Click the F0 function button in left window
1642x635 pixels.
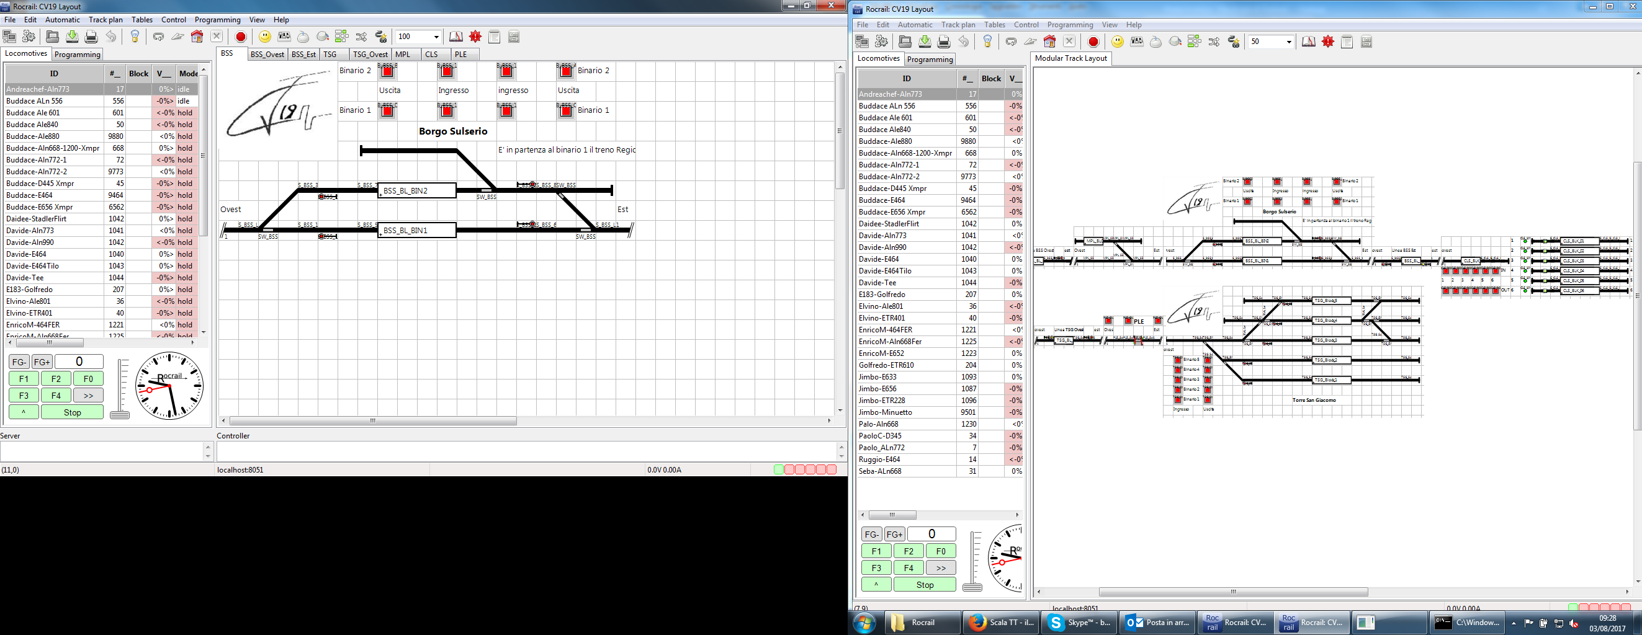(88, 379)
